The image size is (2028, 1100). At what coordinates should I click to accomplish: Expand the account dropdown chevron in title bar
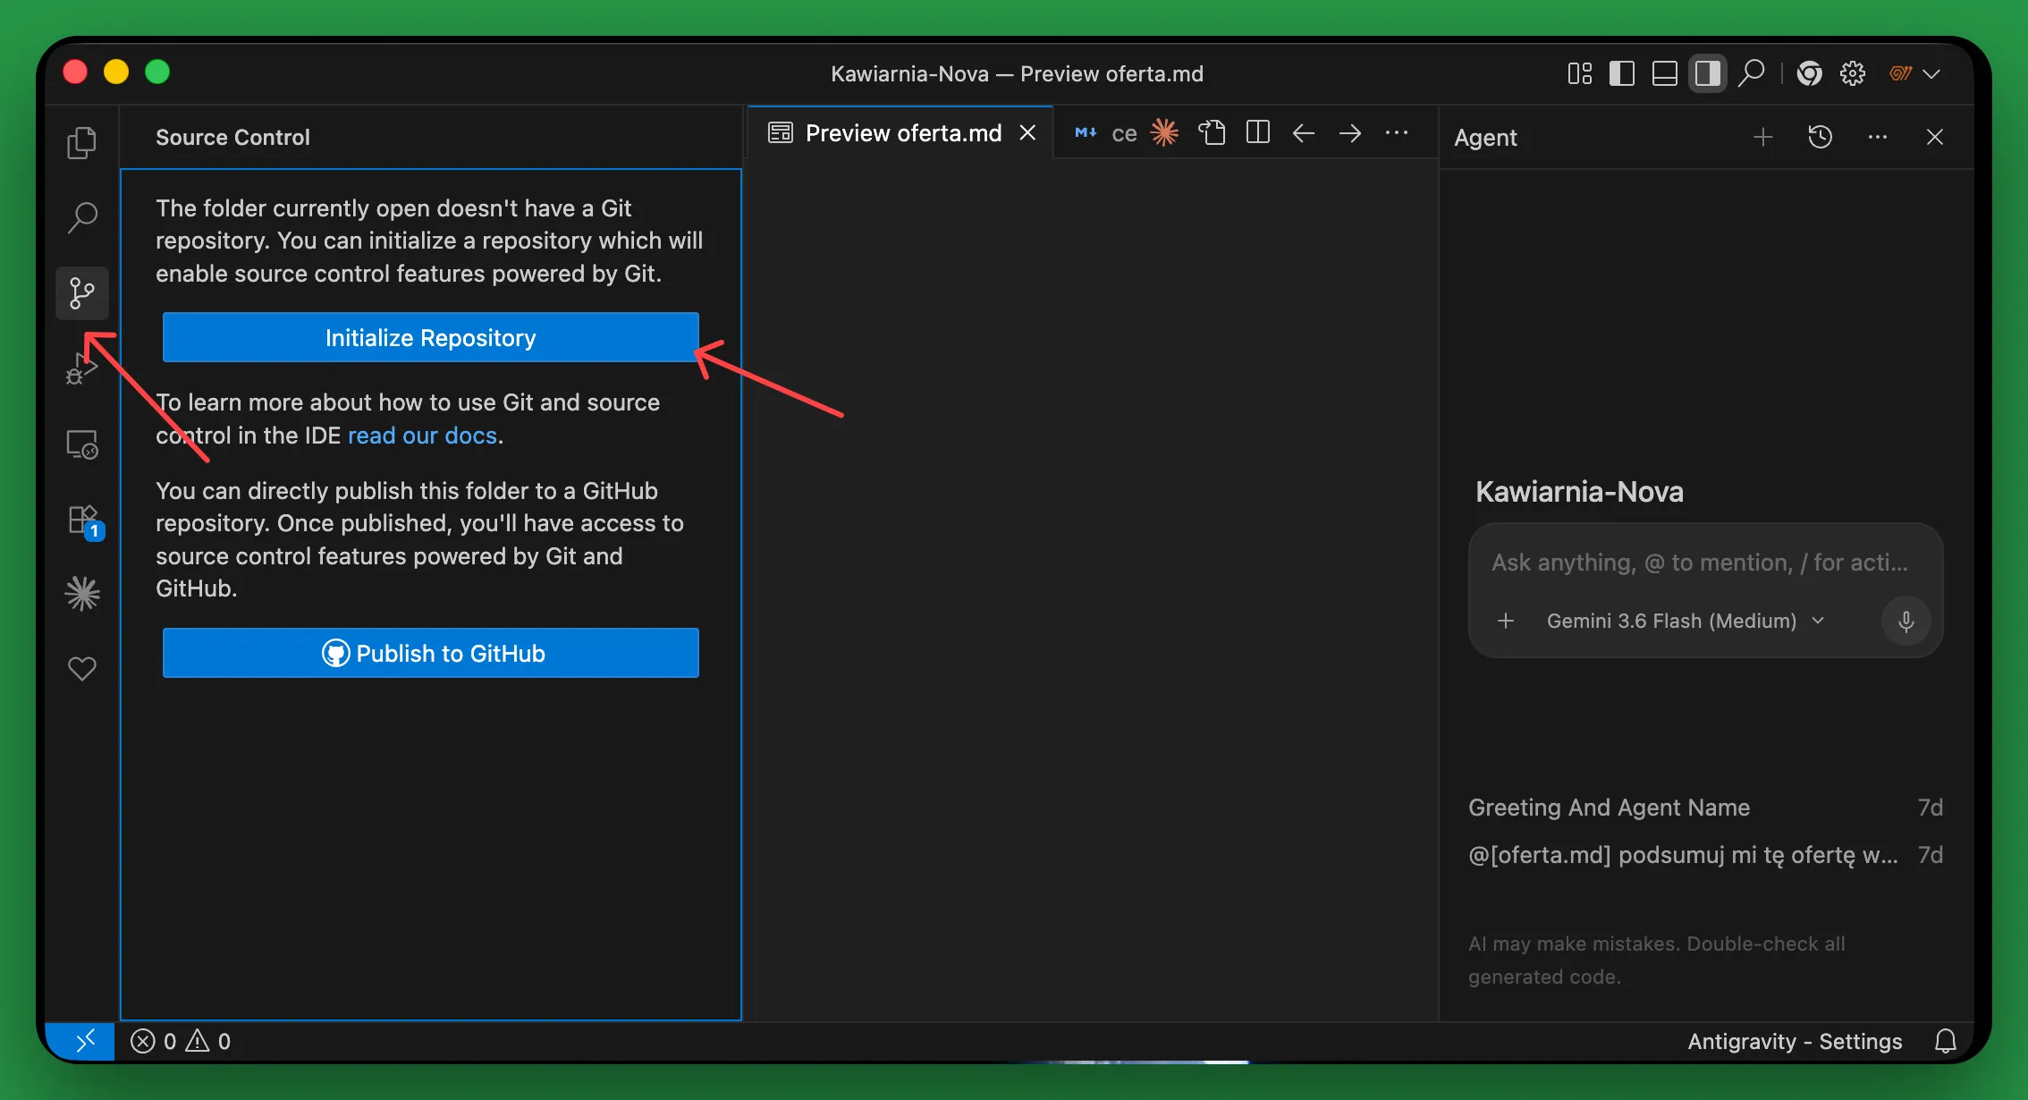(x=1931, y=74)
